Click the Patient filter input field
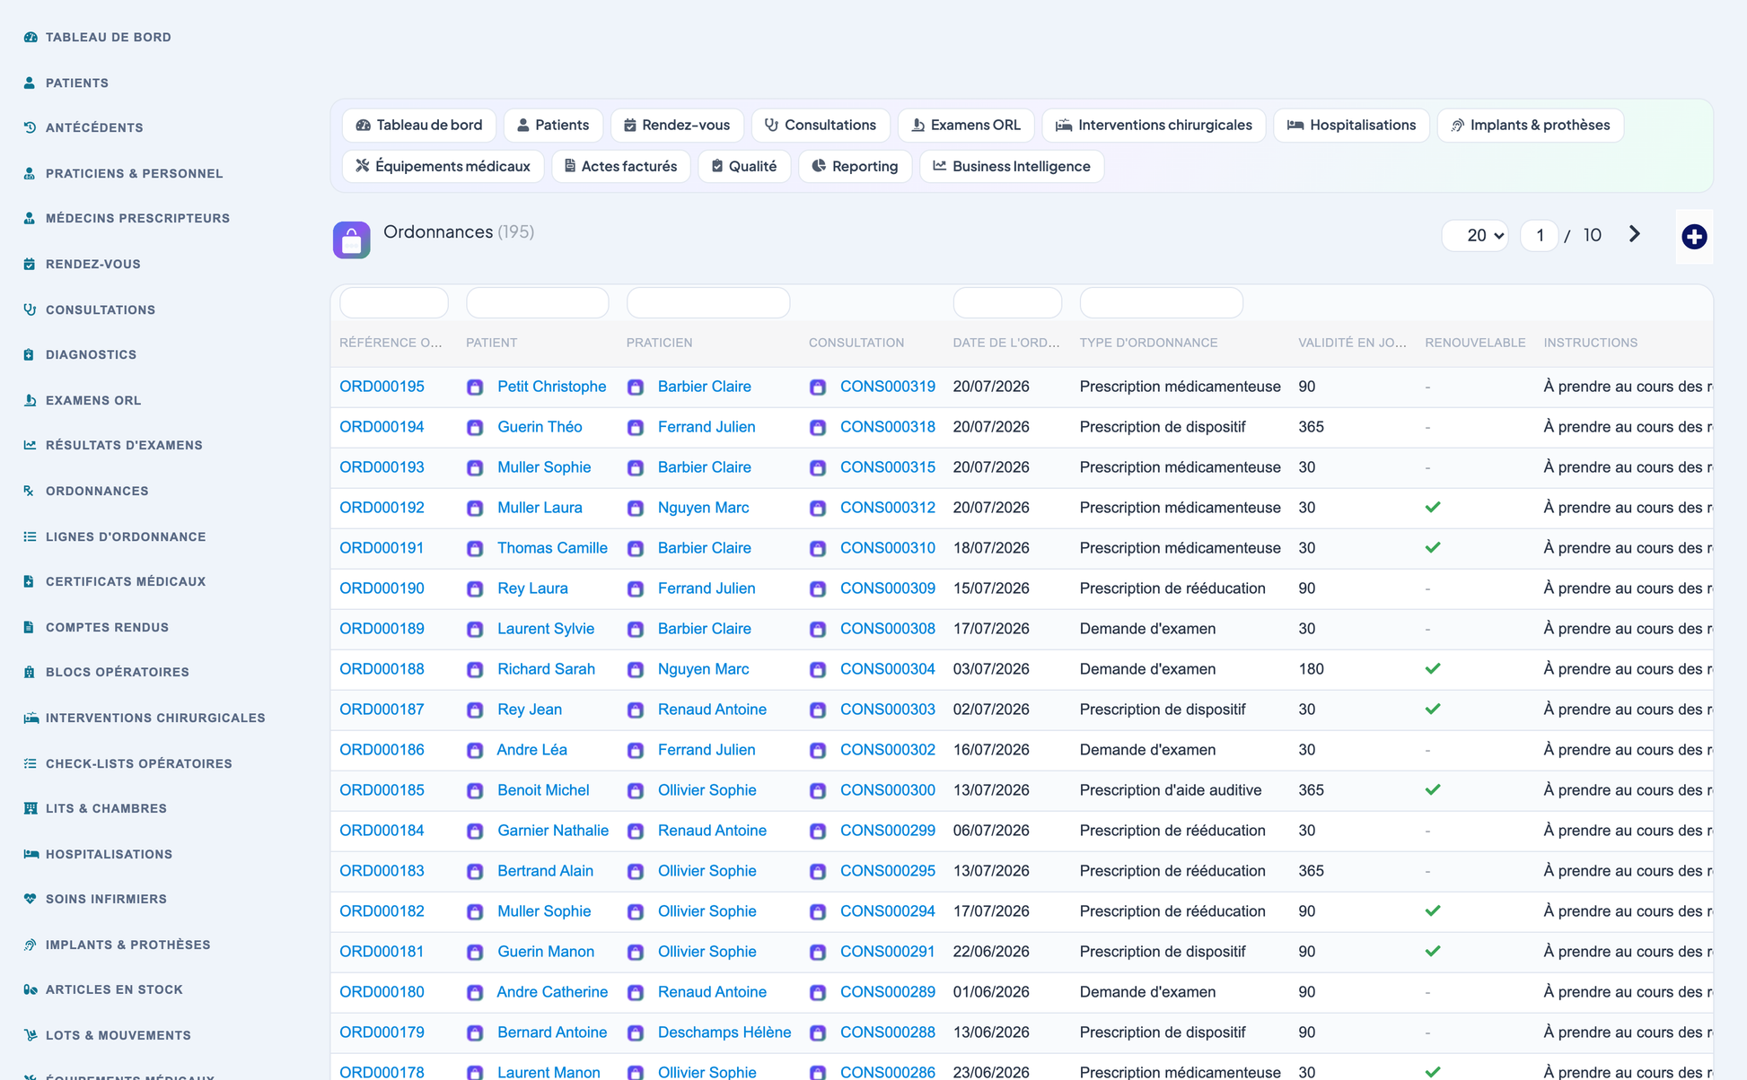This screenshot has width=1747, height=1080. pyautogui.click(x=538, y=303)
